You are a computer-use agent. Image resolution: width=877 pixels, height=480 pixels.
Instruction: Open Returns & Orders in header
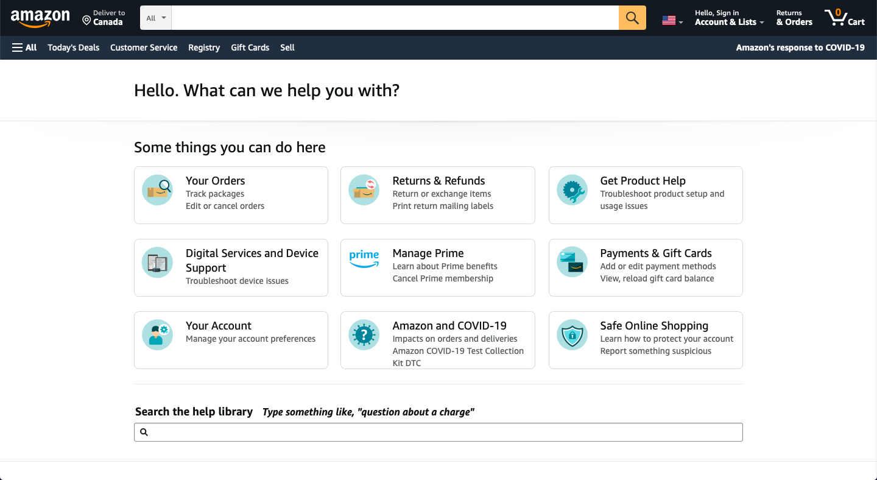[794, 18]
